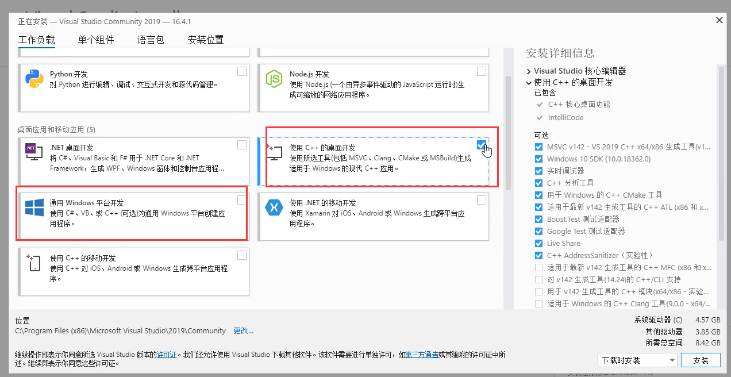Uncheck C++ ATL v142 optional component

tap(538, 207)
